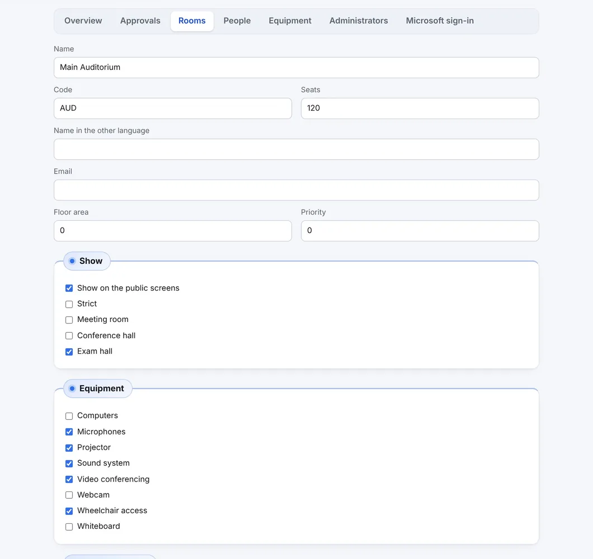Click the empty Email input field
Viewport: 593px width, 559px height.
pyautogui.click(x=296, y=190)
